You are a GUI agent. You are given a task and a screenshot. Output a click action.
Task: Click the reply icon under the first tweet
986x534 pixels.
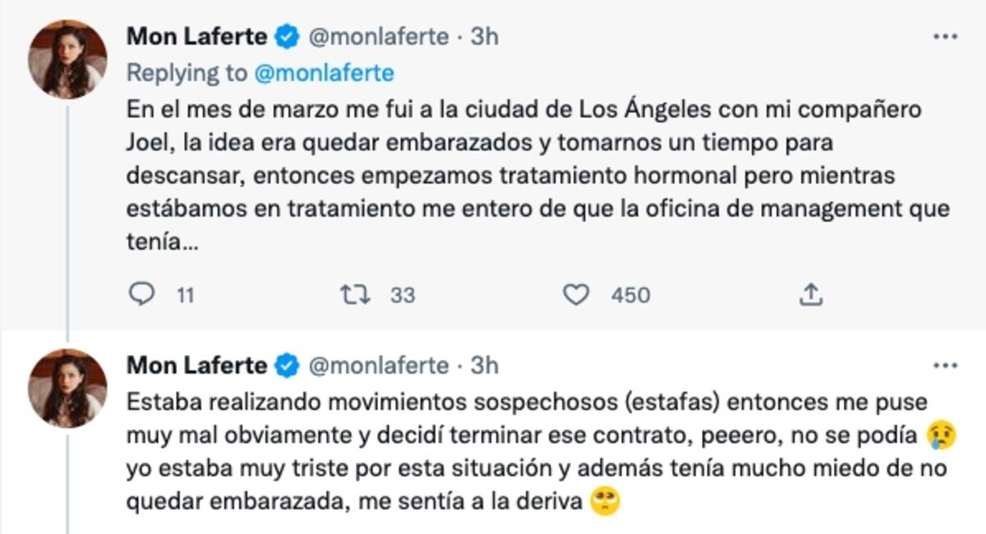click(x=142, y=294)
